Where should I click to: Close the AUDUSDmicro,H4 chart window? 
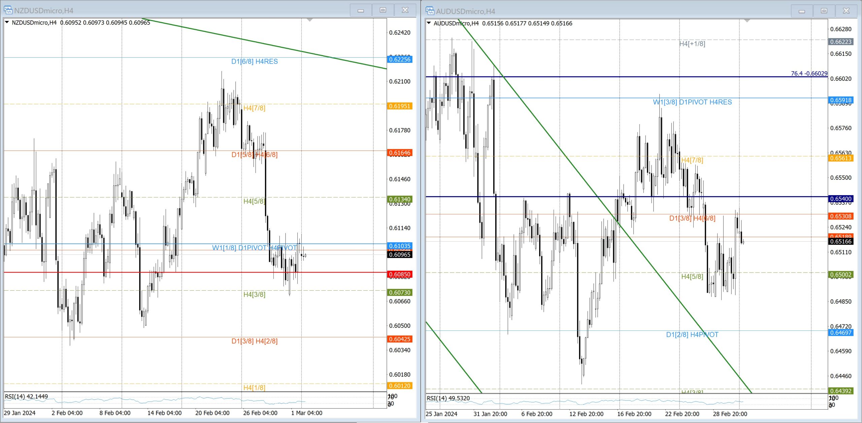click(x=846, y=11)
